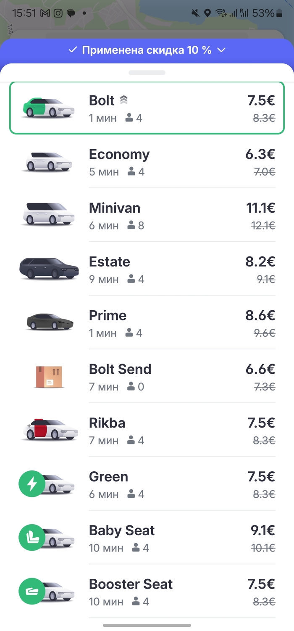
Task: Tap the surge chevrons icon next to Bolt
Action: click(123, 100)
